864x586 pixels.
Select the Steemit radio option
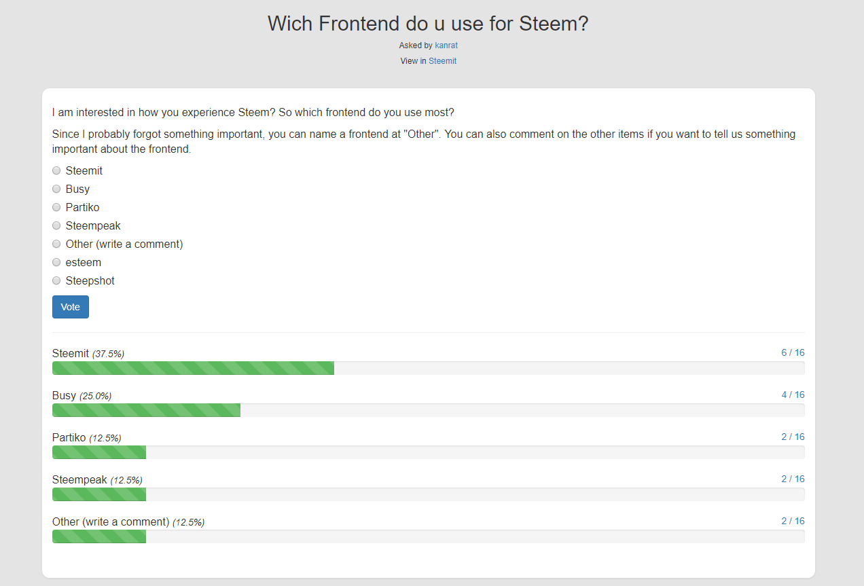(56, 170)
